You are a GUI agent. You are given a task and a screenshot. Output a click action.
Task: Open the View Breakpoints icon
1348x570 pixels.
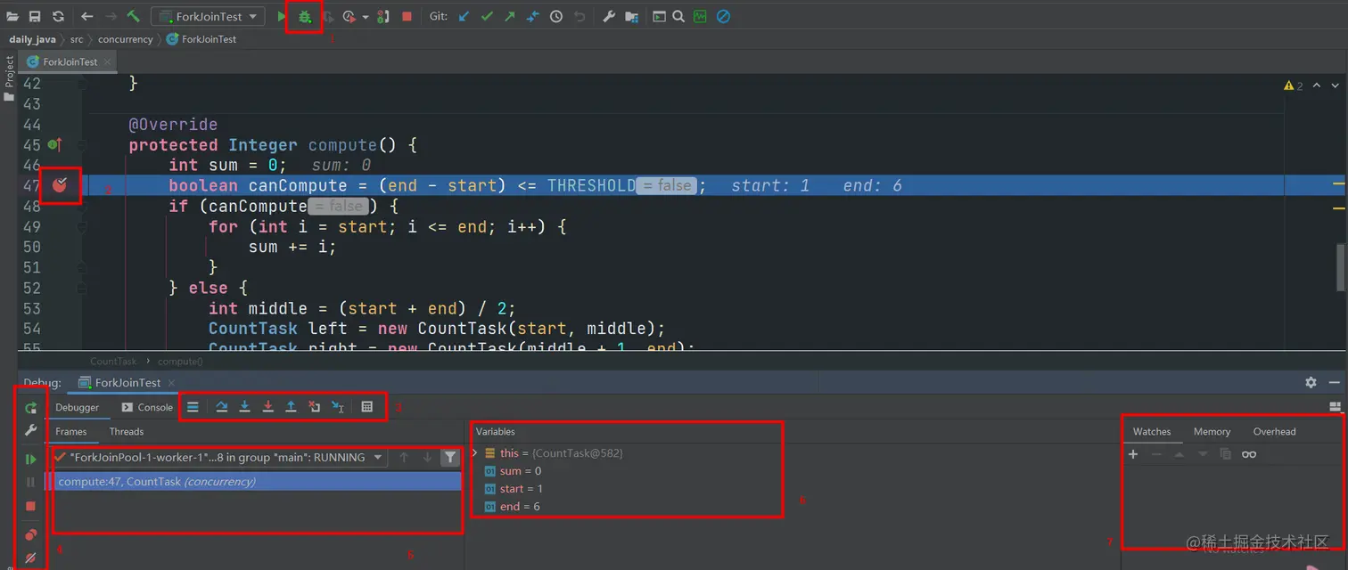tap(30, 535)
